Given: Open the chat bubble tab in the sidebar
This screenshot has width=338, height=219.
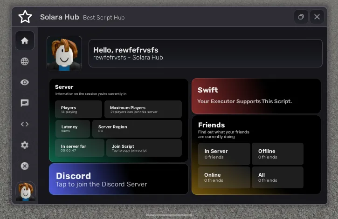Looking at the screenshot, I should click(x=25, y=103).
